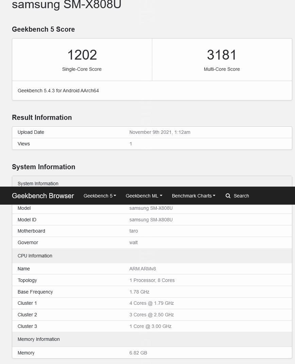Click the Search text in navbar
Screen dimensions: 295x364
tap(241, 196)
